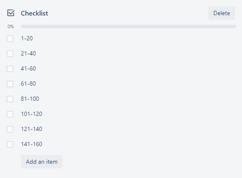This screenshot has width=242, height=178.
Task: Edit the 141-160 item label
Action: click(x=32, y=144)
